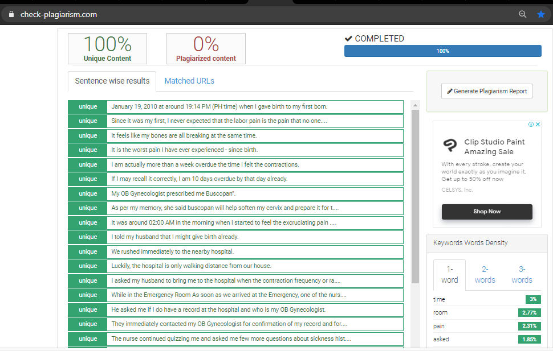This screenshot has width=553, height=351.
Task: Click the sentence starting 'January 19, 2010'
Action: pyautogui.click(x=219, y=107)
